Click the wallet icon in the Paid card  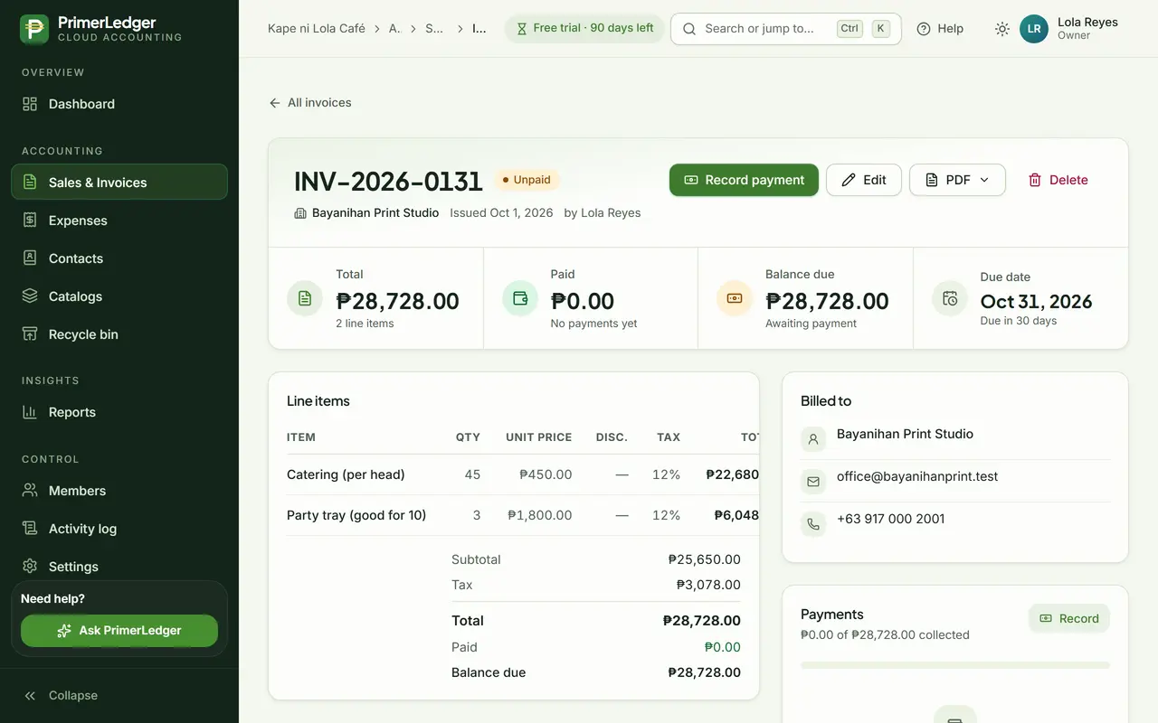click(x=520, y=298)
